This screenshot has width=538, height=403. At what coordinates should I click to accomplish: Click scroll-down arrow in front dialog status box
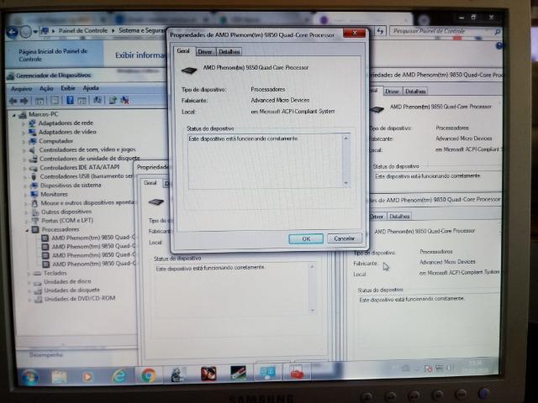[x=346, y=183]
